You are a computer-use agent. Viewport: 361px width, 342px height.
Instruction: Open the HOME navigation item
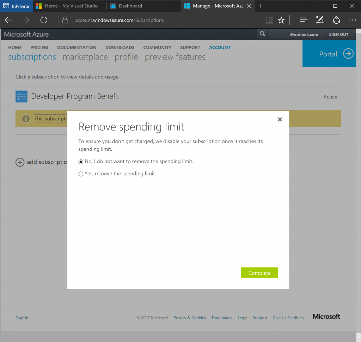(x=15, y=48)
